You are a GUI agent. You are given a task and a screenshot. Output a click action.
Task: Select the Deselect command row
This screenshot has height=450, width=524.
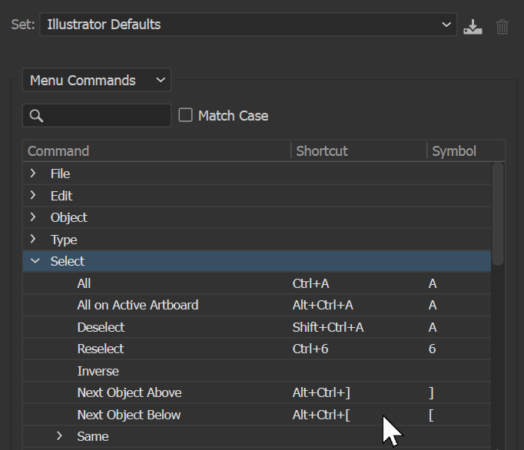pos(257,327)
